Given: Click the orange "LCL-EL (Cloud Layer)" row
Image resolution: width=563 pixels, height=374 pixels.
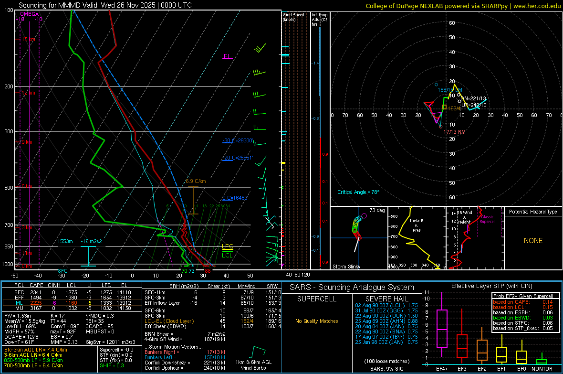Looking at the screenshot, I should [169, 321].
